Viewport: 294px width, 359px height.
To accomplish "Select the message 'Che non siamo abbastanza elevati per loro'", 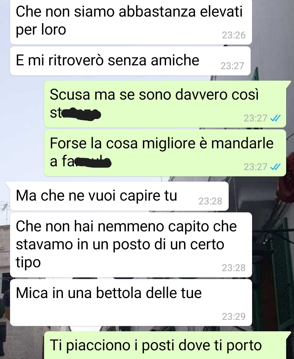I will 131,22.
